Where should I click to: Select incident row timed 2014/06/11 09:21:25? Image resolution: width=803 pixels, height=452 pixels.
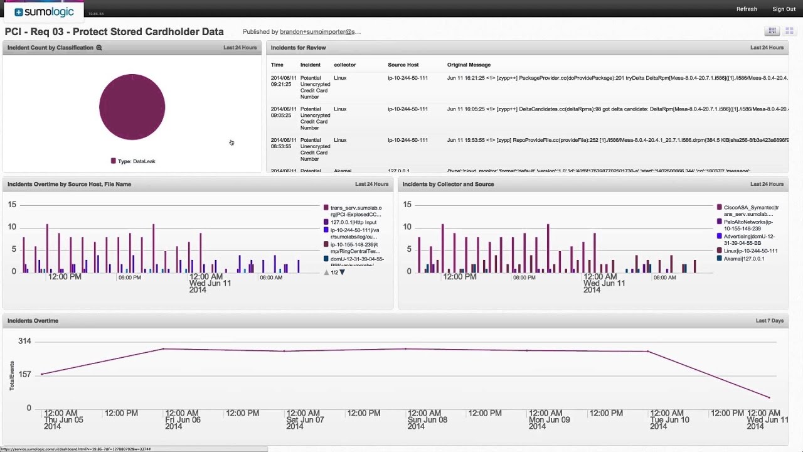point(528,87)
